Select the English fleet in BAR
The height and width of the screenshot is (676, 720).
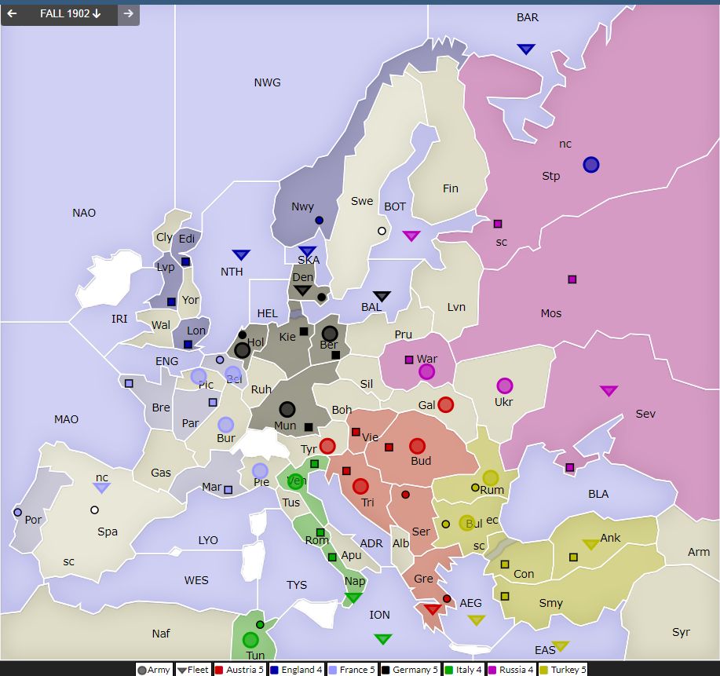point(526,49)
